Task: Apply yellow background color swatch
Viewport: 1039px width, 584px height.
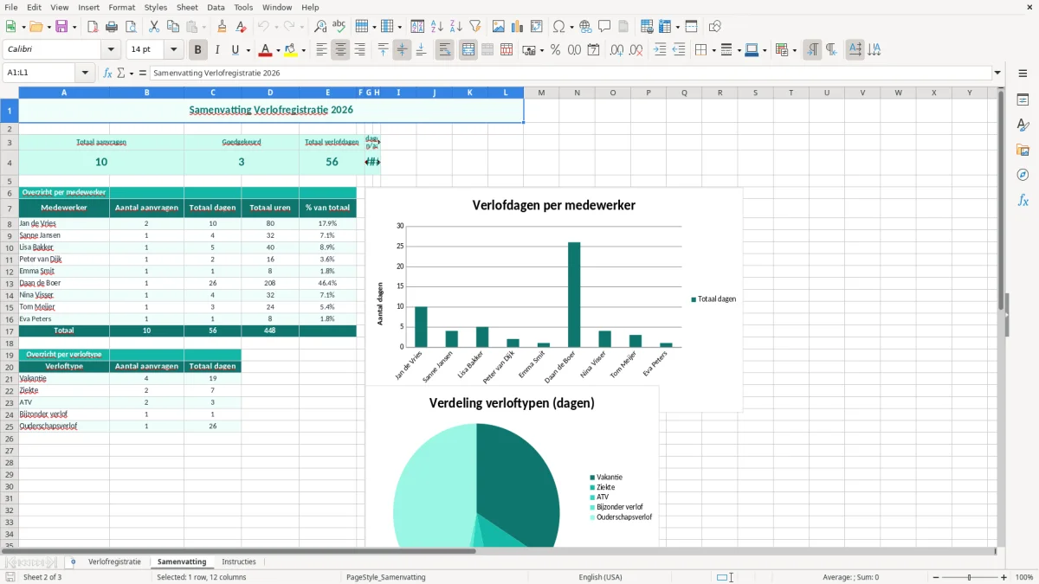Action: tap(292, 50)
